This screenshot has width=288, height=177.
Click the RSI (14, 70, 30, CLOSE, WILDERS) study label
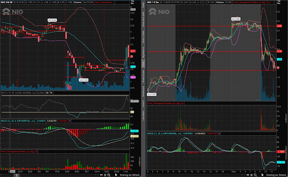pos(18,93)
